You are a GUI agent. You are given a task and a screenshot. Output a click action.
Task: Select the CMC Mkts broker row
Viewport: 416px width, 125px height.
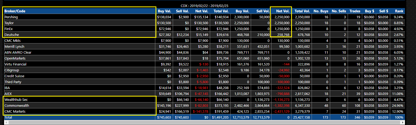click(204, 41)
